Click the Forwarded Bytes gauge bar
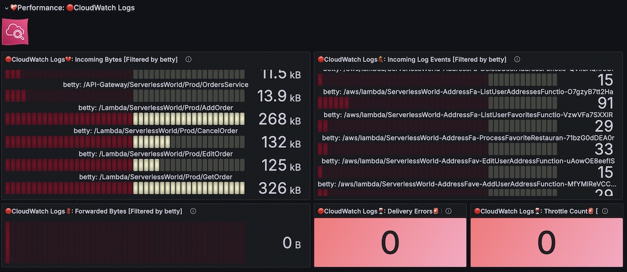The image size is (627, 272). coord(125,243)
